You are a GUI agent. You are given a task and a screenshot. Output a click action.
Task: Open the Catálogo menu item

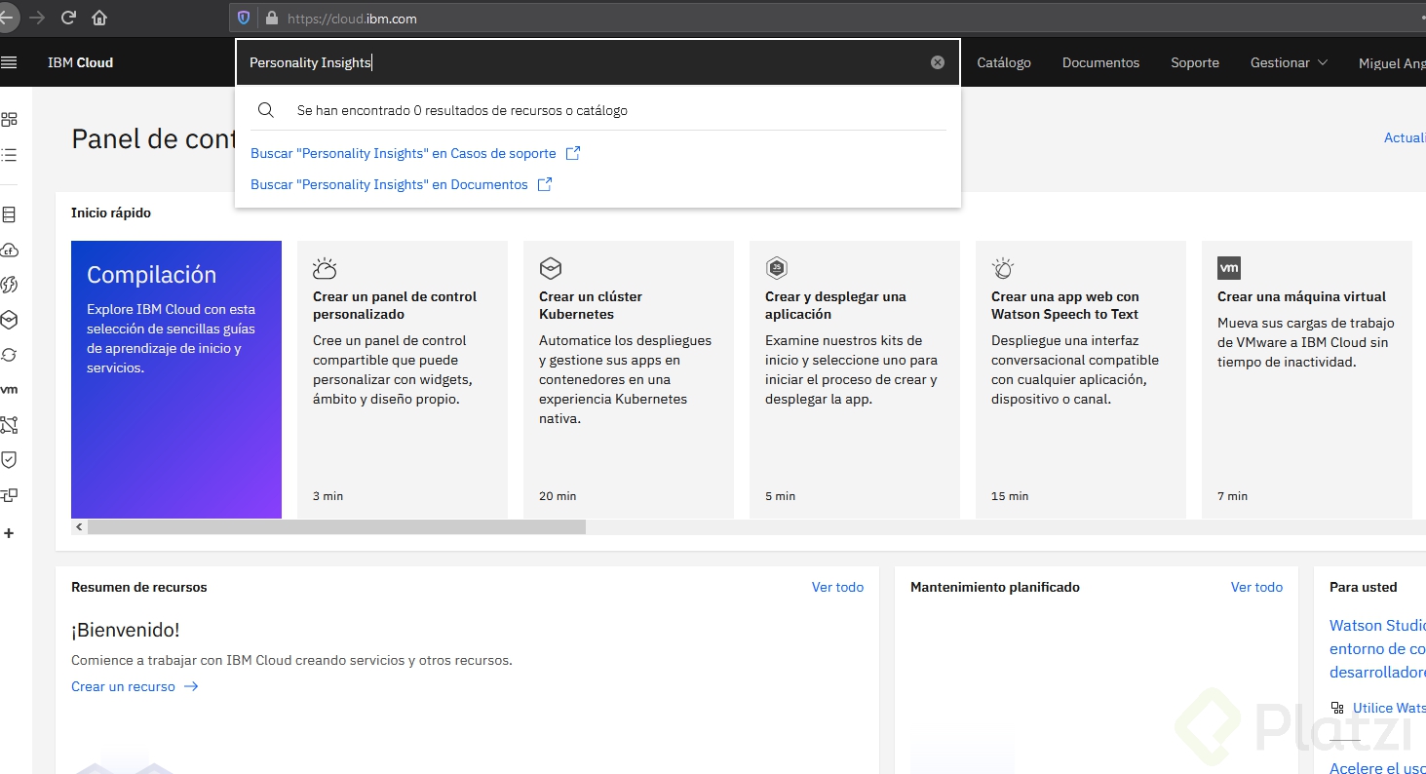(1004, 62)
